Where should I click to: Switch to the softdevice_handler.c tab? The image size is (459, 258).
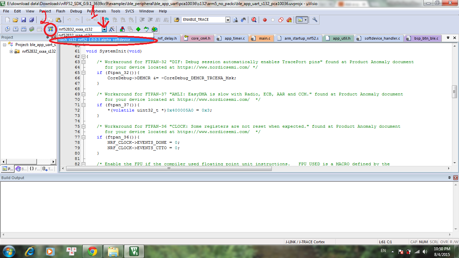[x=379, y=38]
